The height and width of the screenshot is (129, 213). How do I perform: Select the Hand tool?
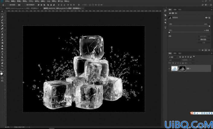pos(2,63)
